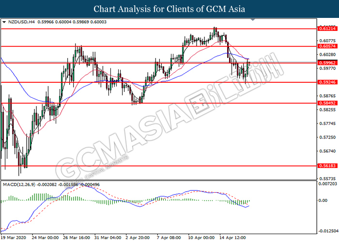Click the chart shift triangle marker at top
The width and height of the screenshot is (339, 242).
point(253,20)
